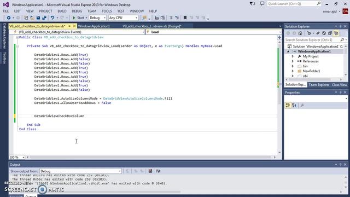The height and width of the screenshot is (197, 350).
Task: Click the Solution Explorer horizontal scrollbar
Action: [310, 79]
